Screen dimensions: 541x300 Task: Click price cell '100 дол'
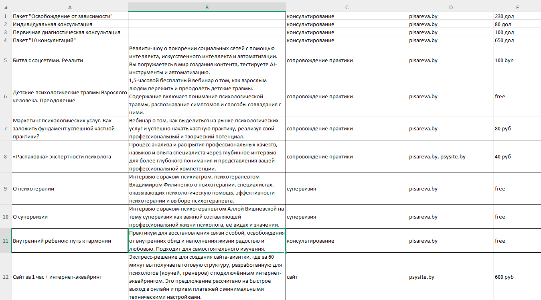517,32
